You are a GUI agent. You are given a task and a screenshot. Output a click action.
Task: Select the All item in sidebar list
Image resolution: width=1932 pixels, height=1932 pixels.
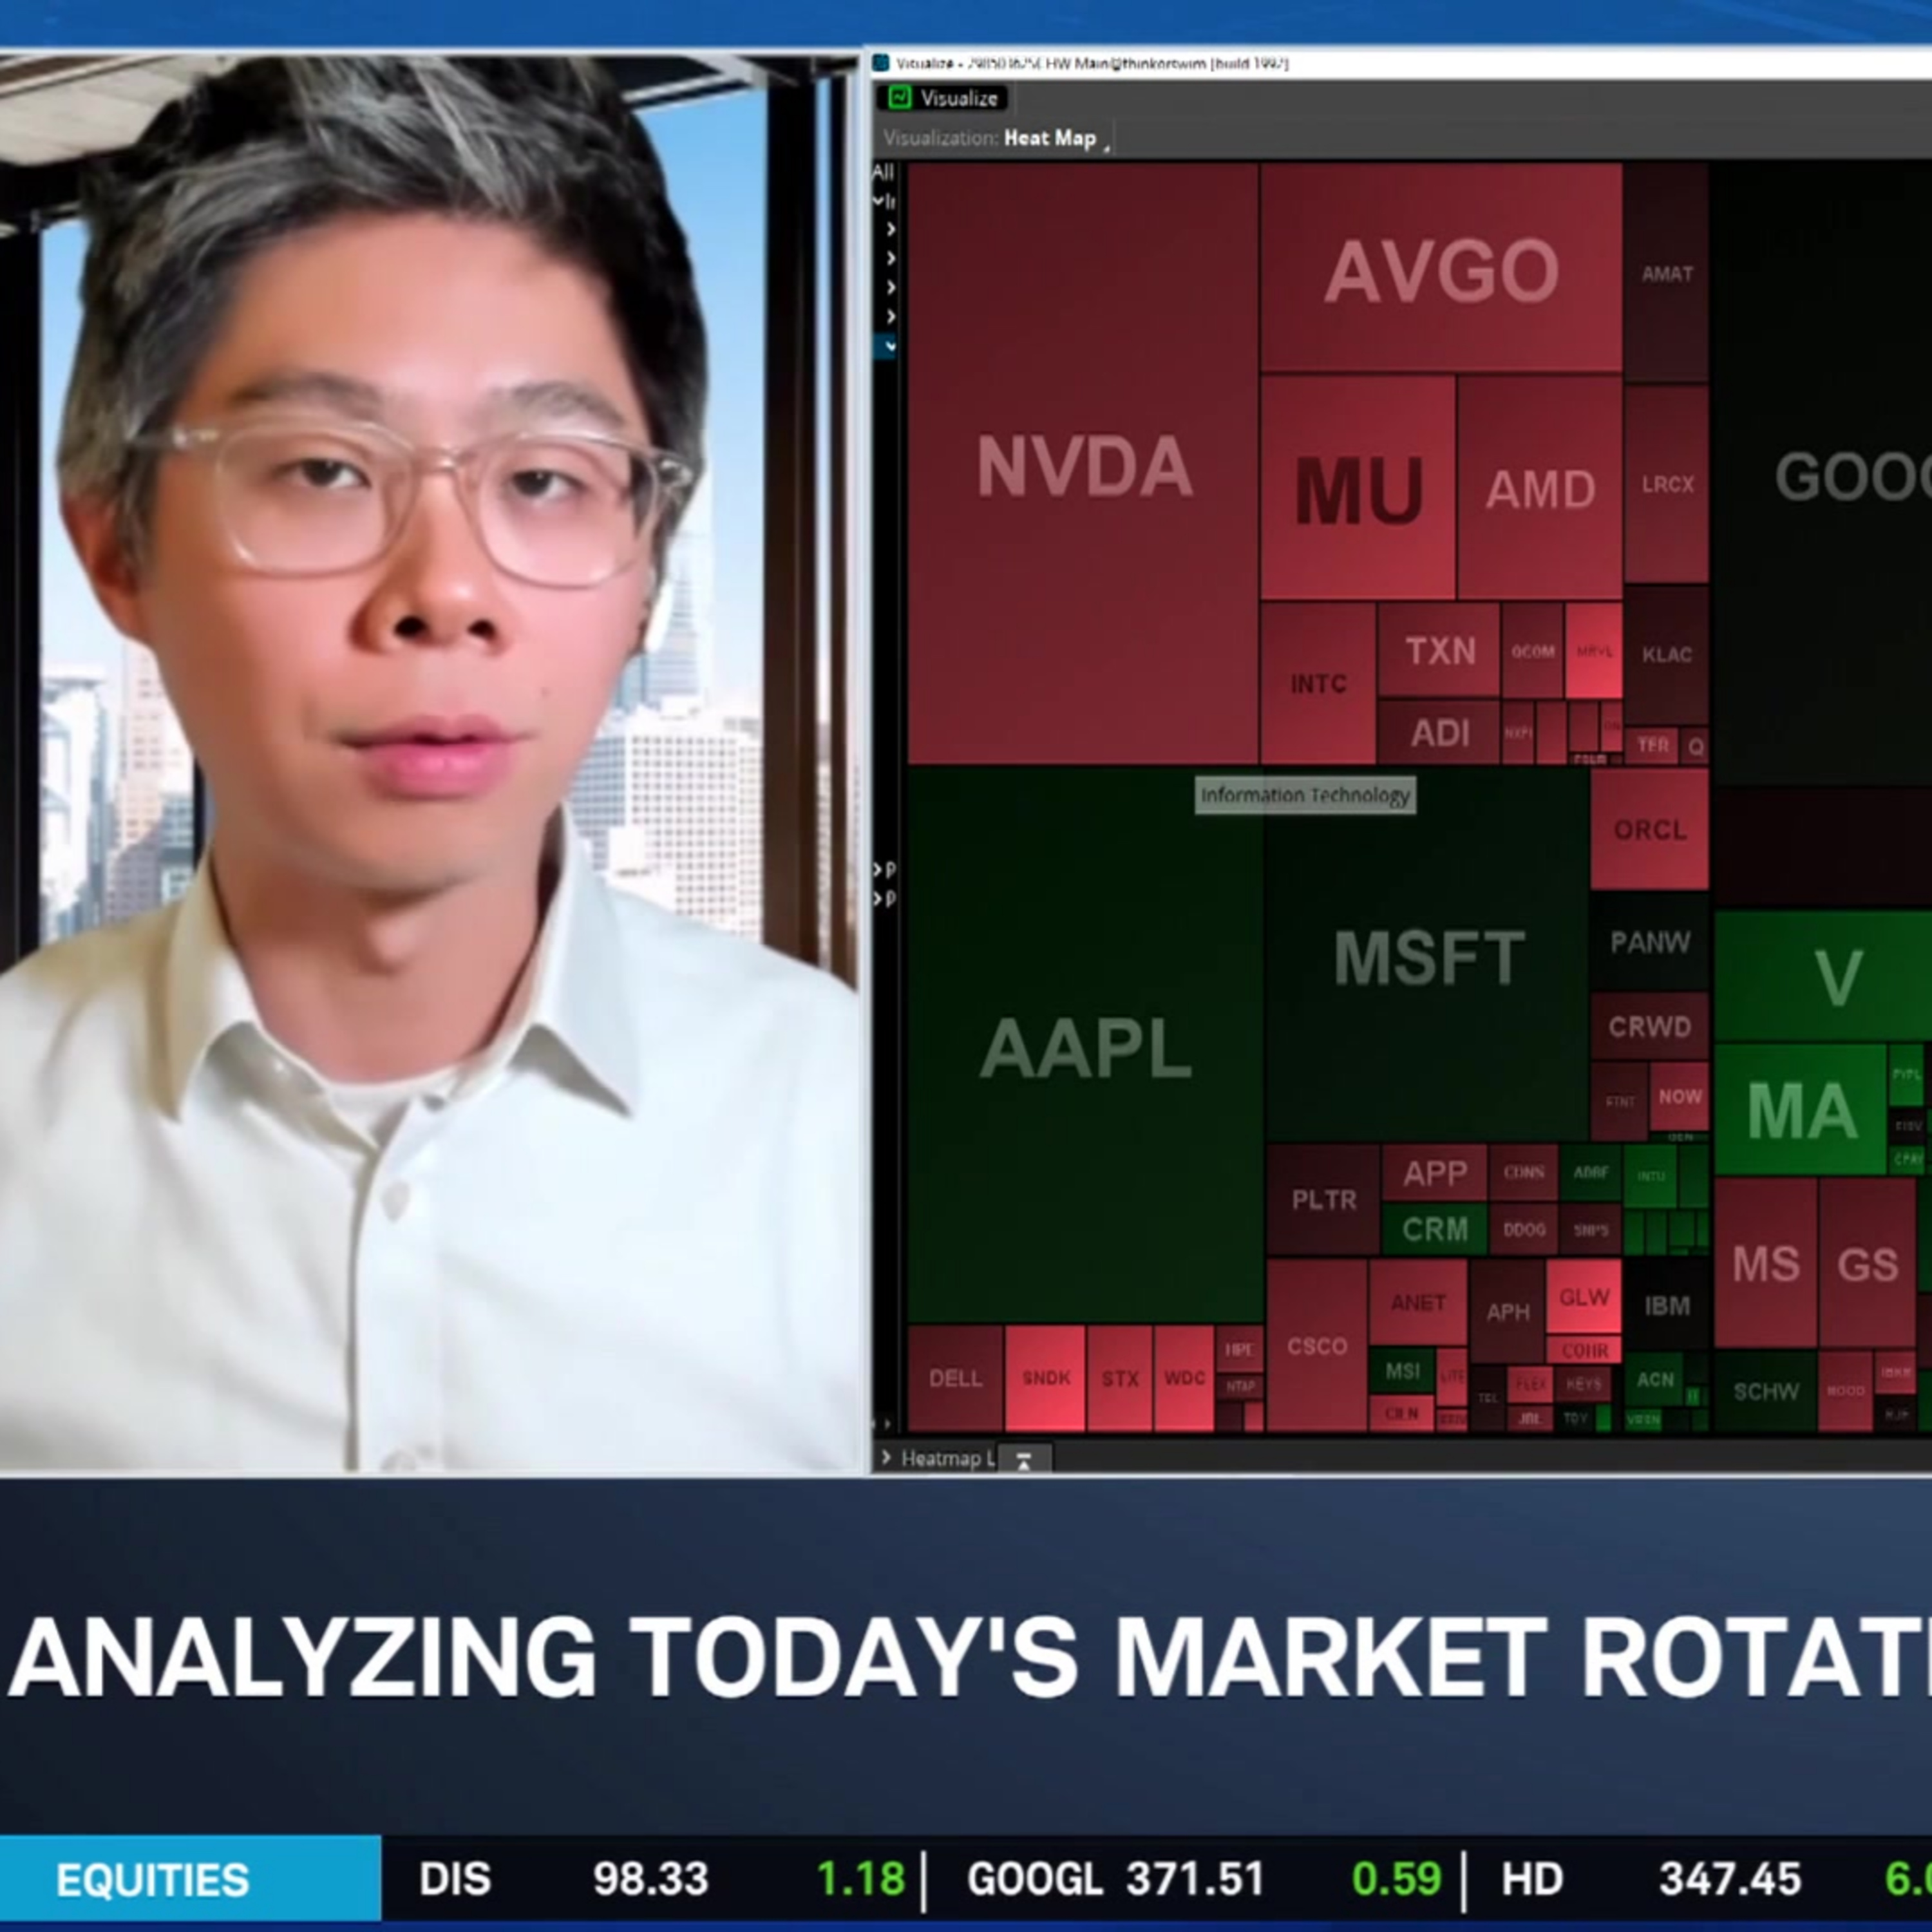(x=883, y=172)
